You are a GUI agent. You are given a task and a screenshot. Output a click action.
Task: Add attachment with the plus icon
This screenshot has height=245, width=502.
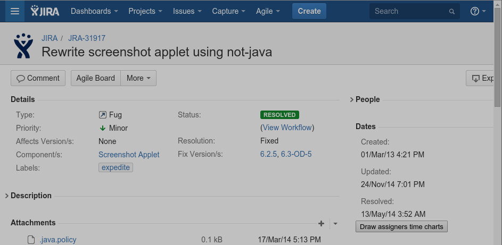coord(321,223)
